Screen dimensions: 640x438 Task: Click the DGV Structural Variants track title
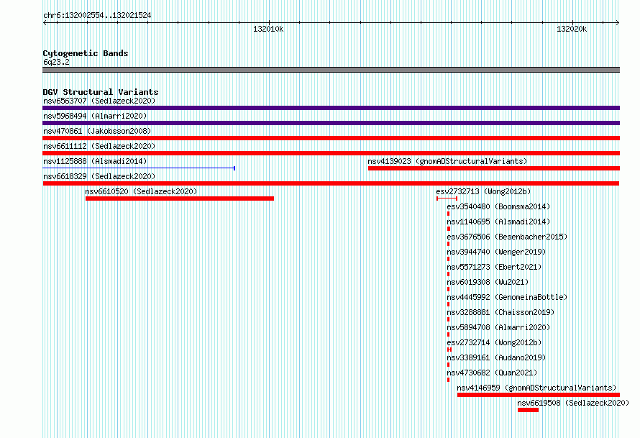click(101, 92)
